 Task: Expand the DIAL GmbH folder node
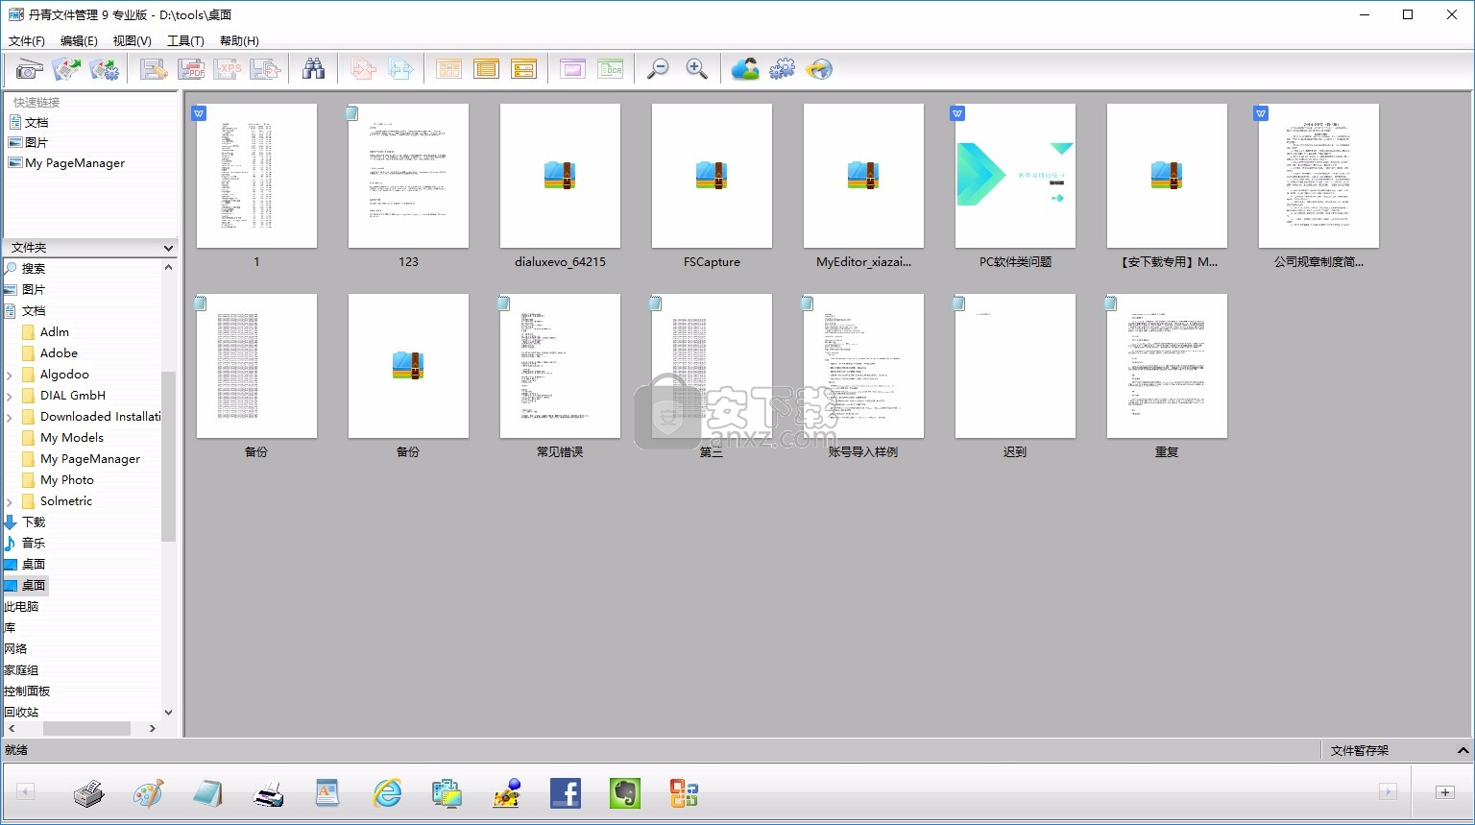(x=10, y=396)
